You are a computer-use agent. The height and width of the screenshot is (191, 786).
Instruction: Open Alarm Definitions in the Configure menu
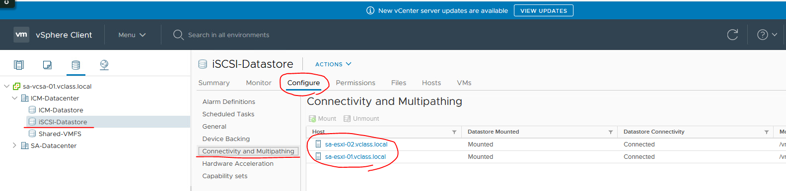click(228, 101)
